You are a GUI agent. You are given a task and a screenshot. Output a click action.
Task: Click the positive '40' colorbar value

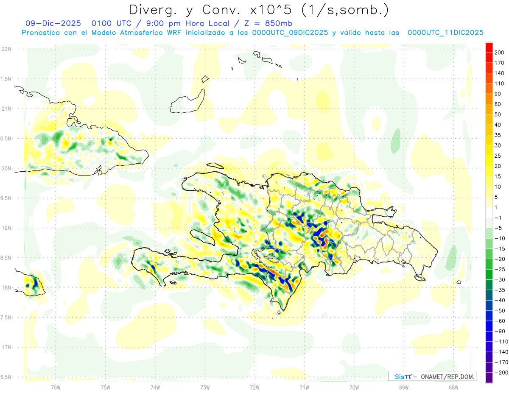tap(498, 125)
